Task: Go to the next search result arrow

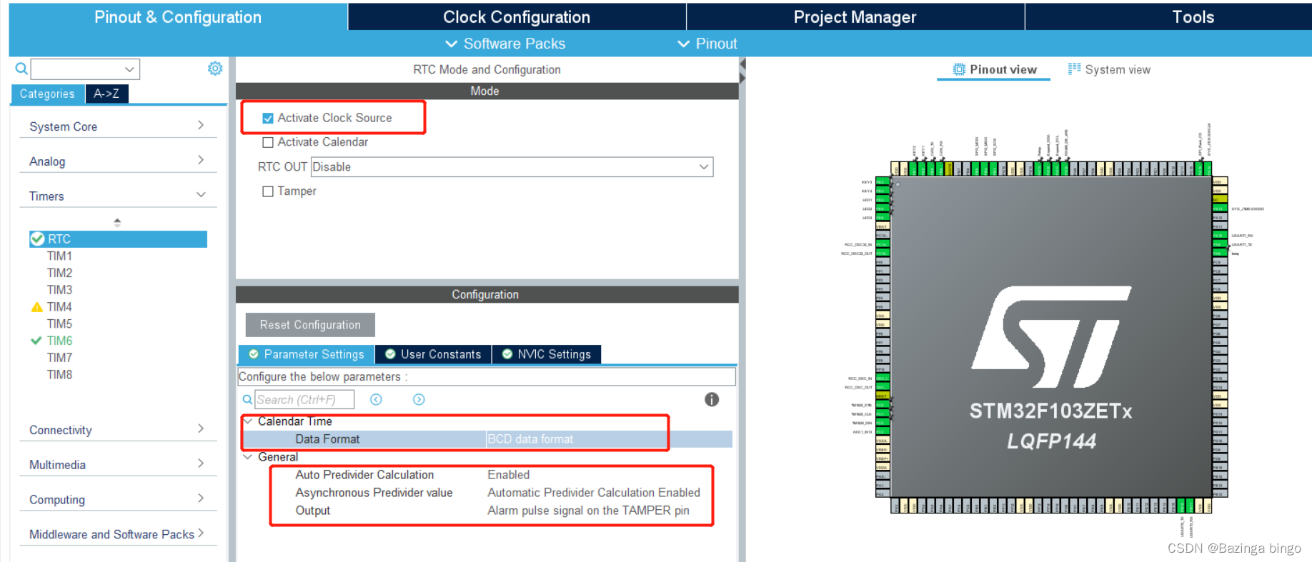Action: [419, 400]
